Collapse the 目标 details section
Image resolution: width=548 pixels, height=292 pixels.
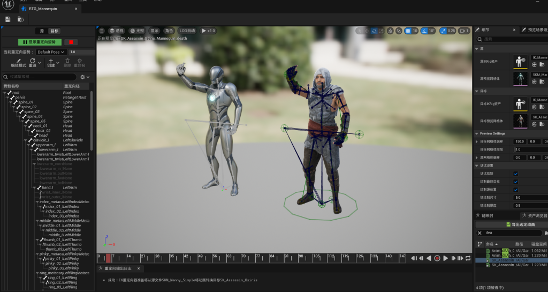coord(477,91)
